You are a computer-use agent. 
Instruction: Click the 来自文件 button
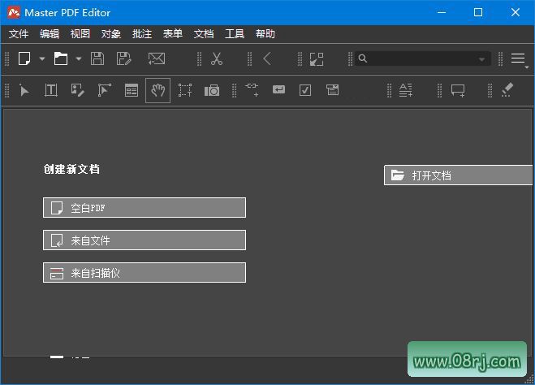[x=145, y=240]
